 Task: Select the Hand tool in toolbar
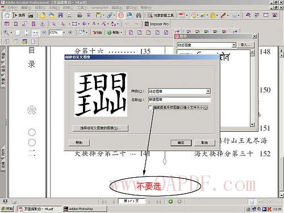pos(7,15)
